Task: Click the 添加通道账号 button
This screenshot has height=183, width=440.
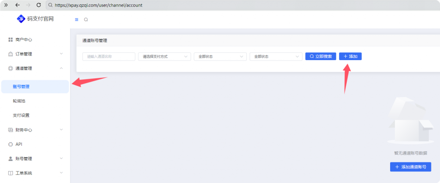Action: coord(410,167)
